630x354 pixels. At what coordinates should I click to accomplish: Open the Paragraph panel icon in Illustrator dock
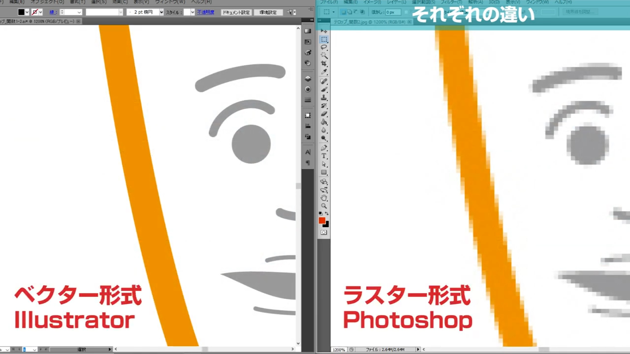click(308, 163)
